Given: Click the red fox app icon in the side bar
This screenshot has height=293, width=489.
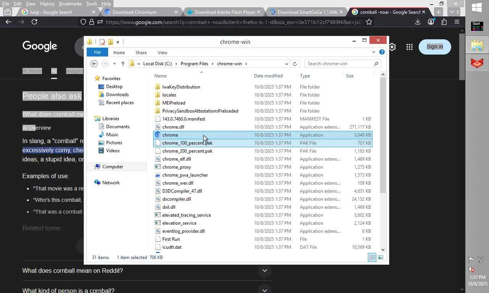Looking at the screenshot, I should click(477, 63).
